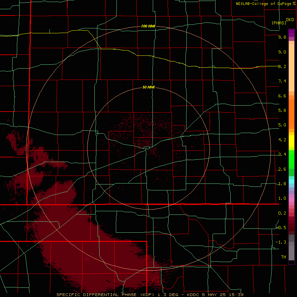Click the 9.8 value on color scale
The image size is (297, 297).
tap(282, 37)
